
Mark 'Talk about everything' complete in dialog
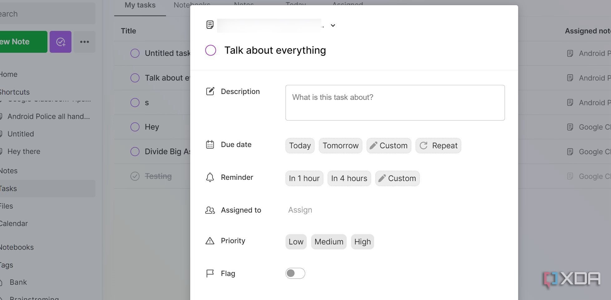(x=211, y=50)
